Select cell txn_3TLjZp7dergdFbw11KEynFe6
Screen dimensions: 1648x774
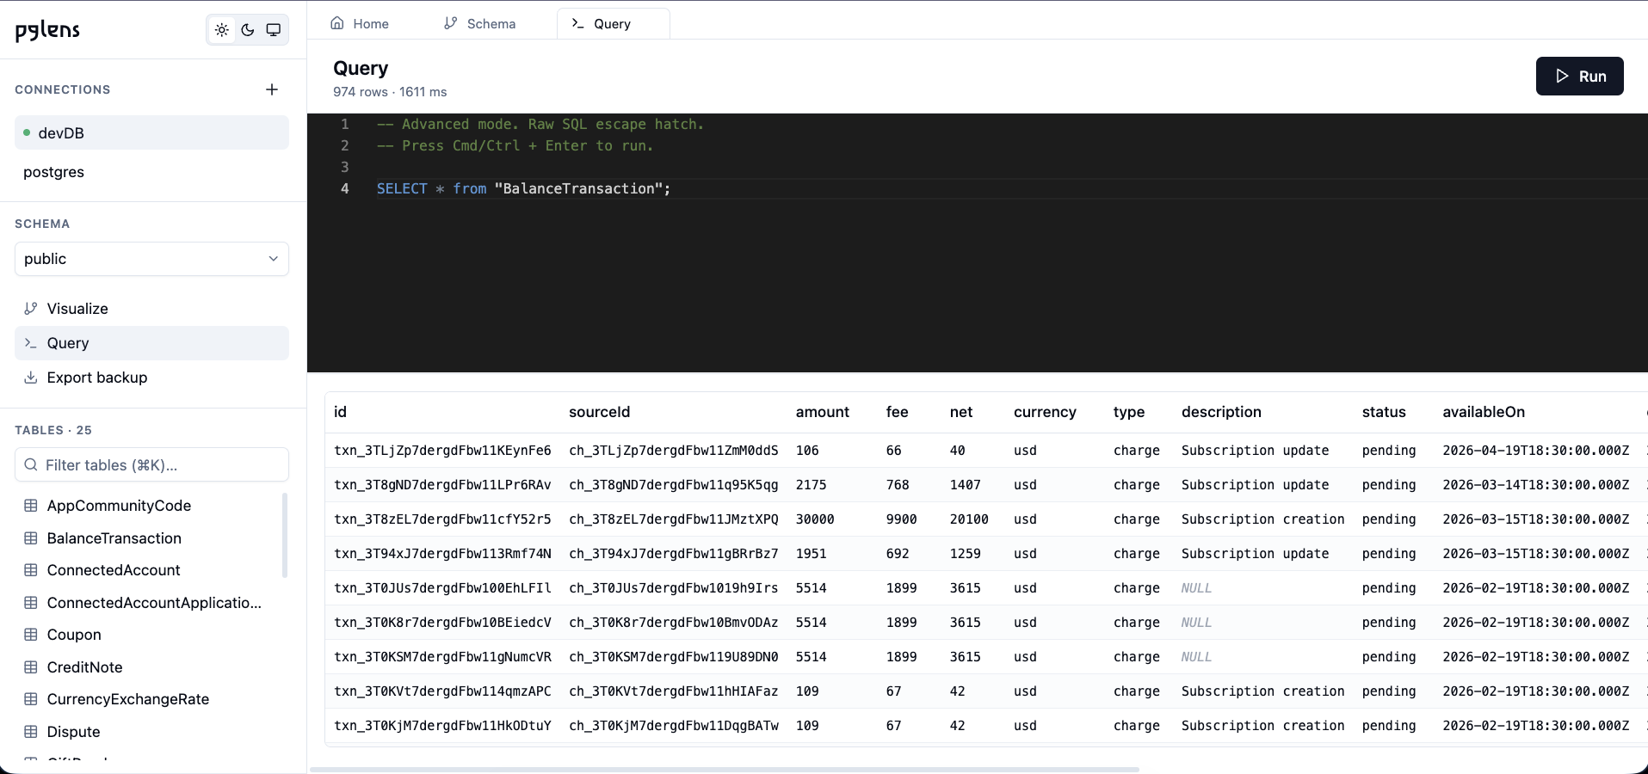442,451
